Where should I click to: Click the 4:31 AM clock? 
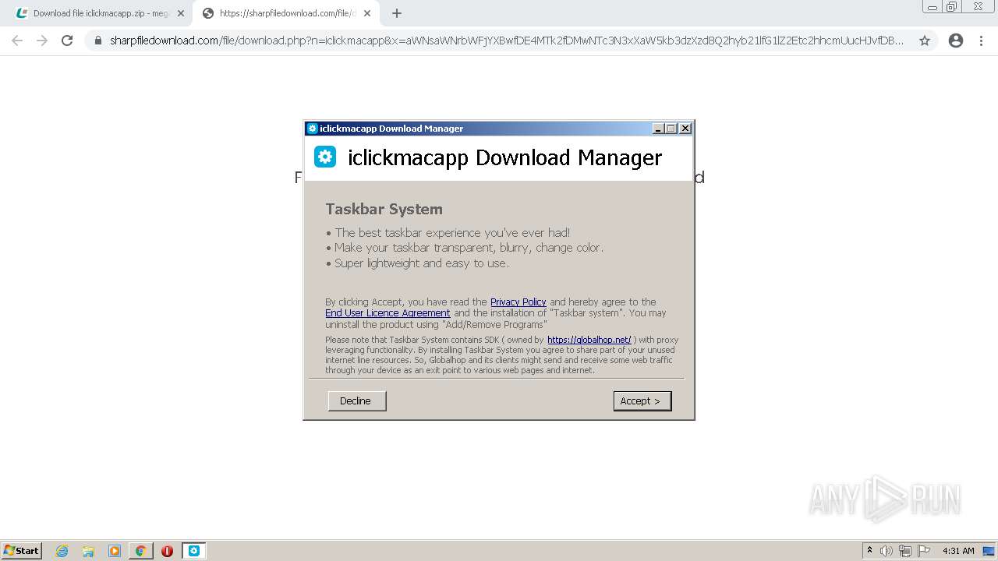pos(958,551)
